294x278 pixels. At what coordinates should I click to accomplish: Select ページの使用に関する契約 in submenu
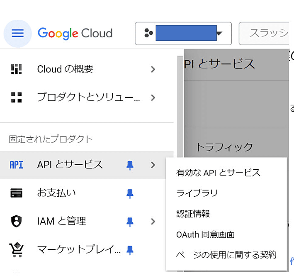226,255
